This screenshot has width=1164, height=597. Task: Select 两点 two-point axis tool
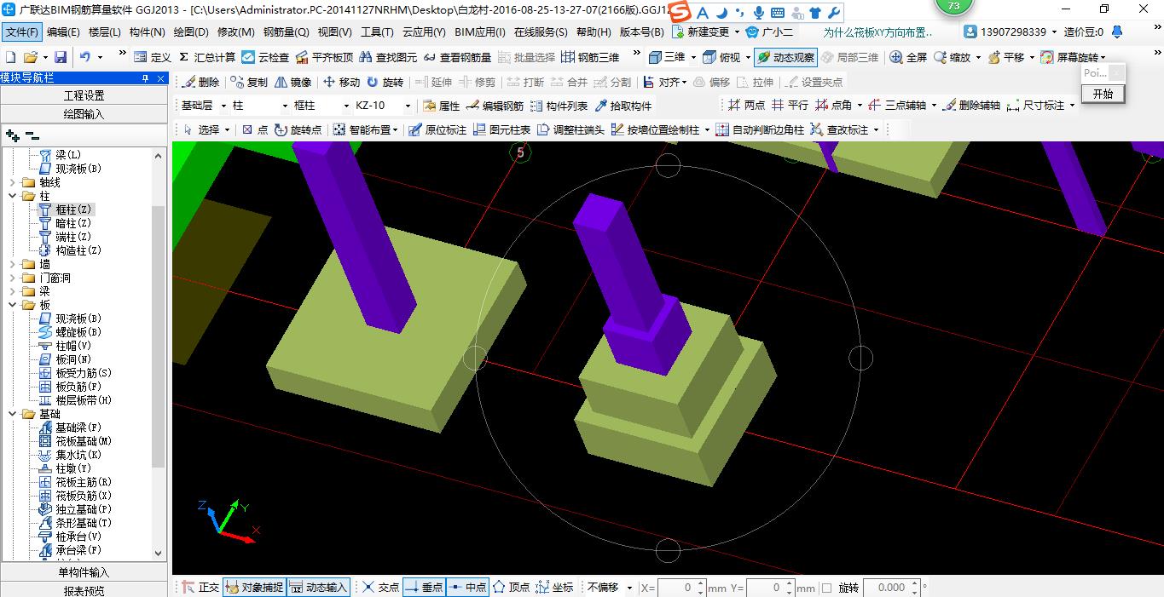click(x=747, y=105)
